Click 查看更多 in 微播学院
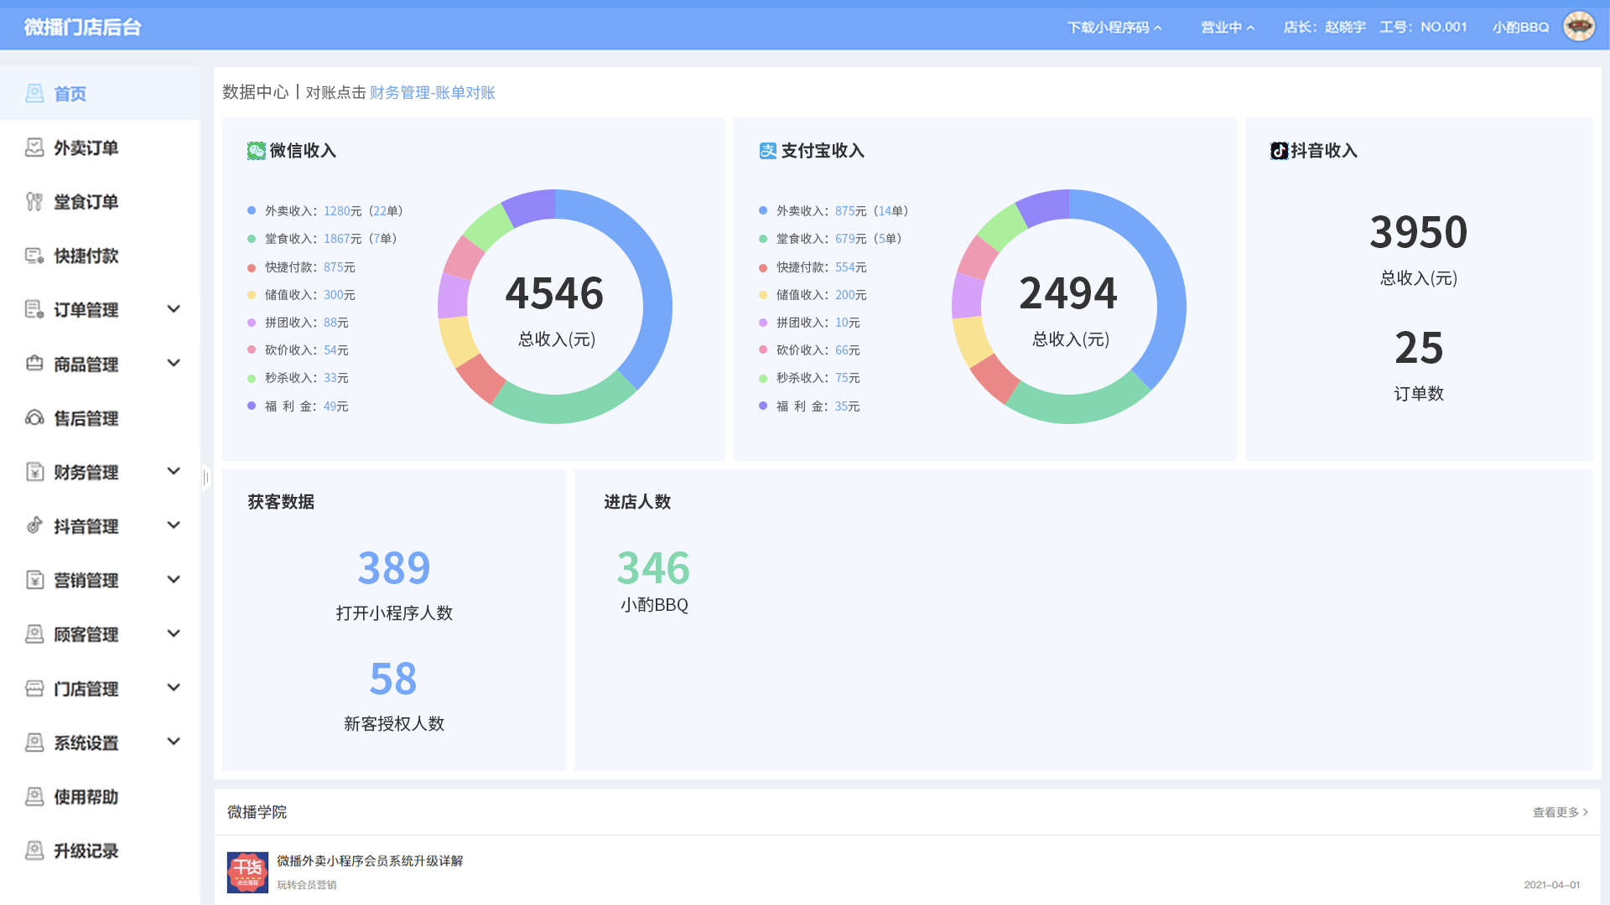 [x=1560, y=812]
